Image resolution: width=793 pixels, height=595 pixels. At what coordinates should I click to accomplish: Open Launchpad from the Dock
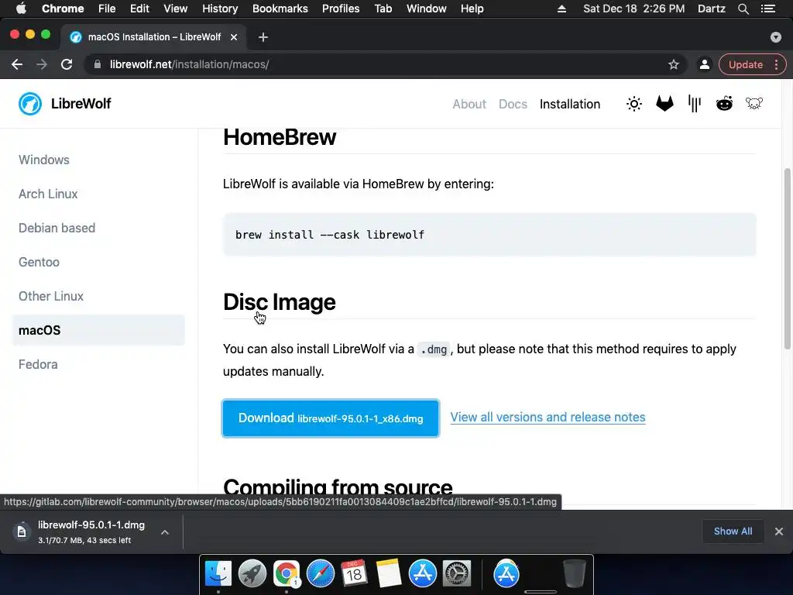[252, 574]
